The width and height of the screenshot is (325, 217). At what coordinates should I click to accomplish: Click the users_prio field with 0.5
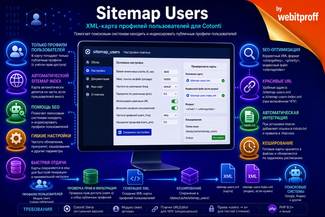[170, 122]
